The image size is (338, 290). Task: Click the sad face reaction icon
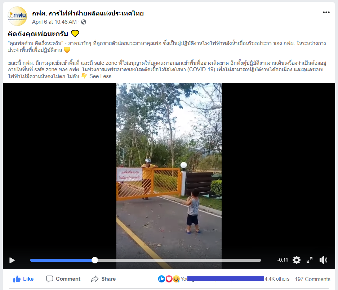pos(176,279)
